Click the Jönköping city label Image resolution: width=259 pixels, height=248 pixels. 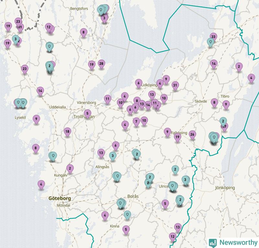[225, 188]
